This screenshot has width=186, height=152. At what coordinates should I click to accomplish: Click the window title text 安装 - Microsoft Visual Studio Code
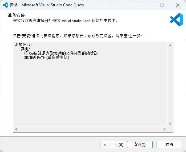47,5
